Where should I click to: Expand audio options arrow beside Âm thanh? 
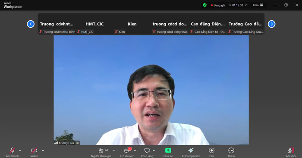click(20, 151)
